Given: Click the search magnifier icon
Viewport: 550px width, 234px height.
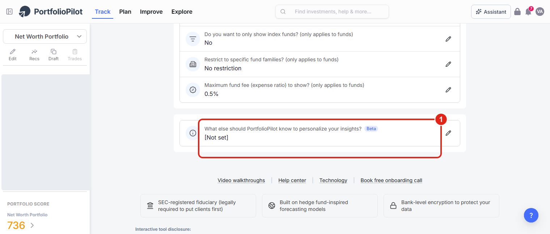Looking at the screenshot, I should pos(283,12).
